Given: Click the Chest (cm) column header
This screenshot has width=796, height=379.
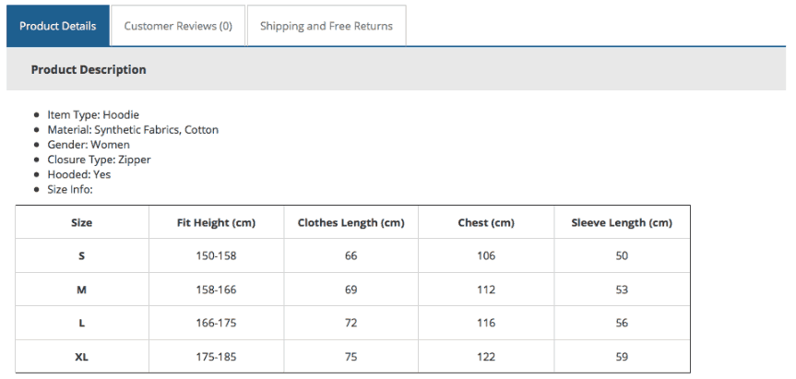Looking at the screenshot, I should (486, 222).
